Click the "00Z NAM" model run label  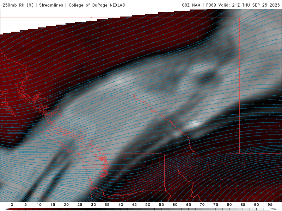coord(191,5)
